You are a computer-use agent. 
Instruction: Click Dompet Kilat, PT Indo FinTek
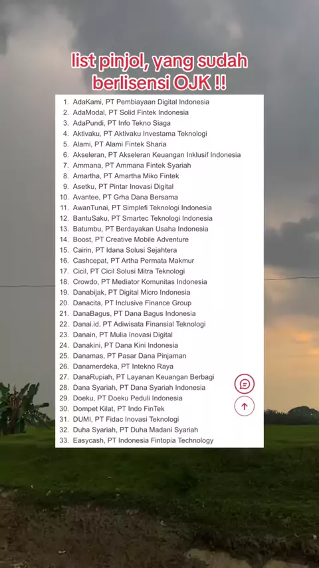point(119,408)
